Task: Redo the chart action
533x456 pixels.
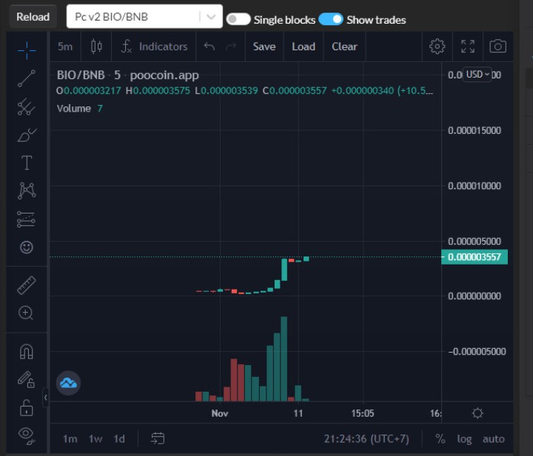Action: (231, 47)
